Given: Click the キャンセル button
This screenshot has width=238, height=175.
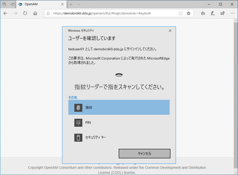Looking at the screenshot, I should [144, 154].
